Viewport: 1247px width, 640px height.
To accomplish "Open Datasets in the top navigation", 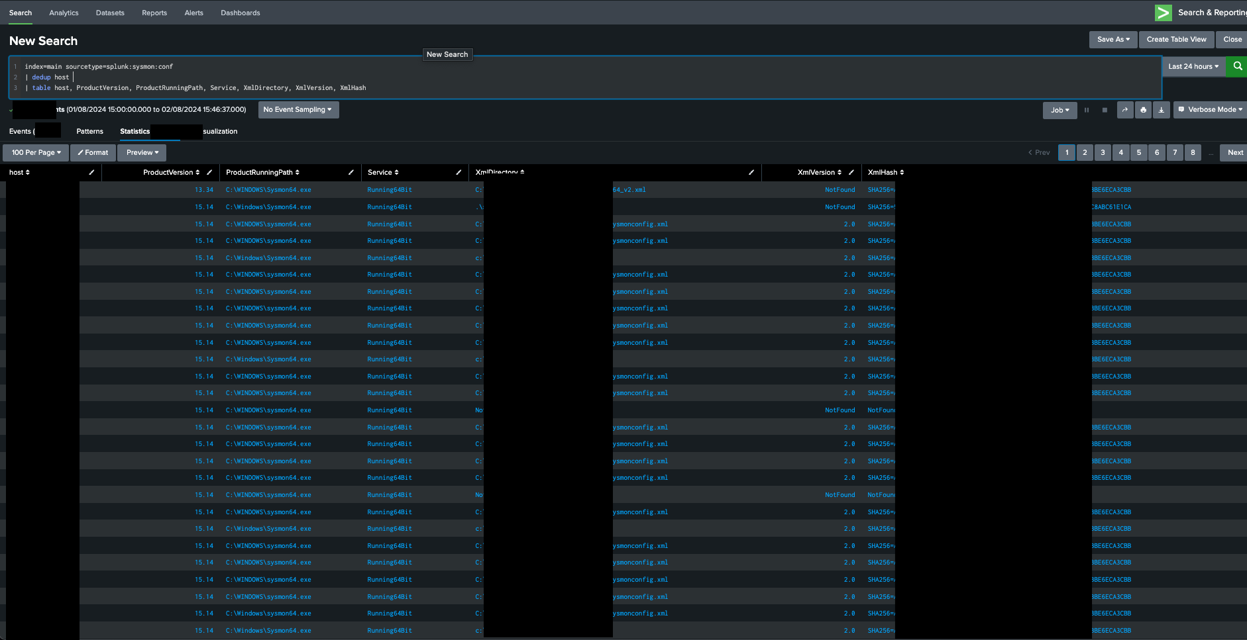I will point(110,13).
